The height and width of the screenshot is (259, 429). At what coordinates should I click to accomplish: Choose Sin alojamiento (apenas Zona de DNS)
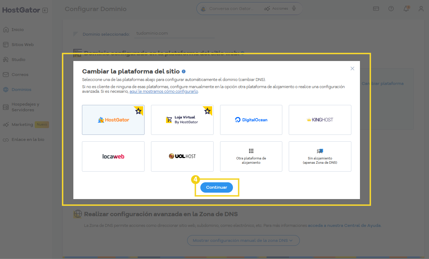[320, 156]
